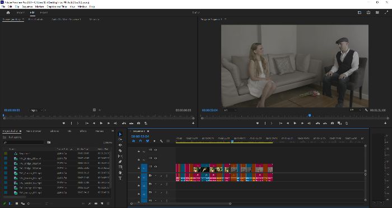Show hidden panel tabs overflow chevron

[113, 131]
